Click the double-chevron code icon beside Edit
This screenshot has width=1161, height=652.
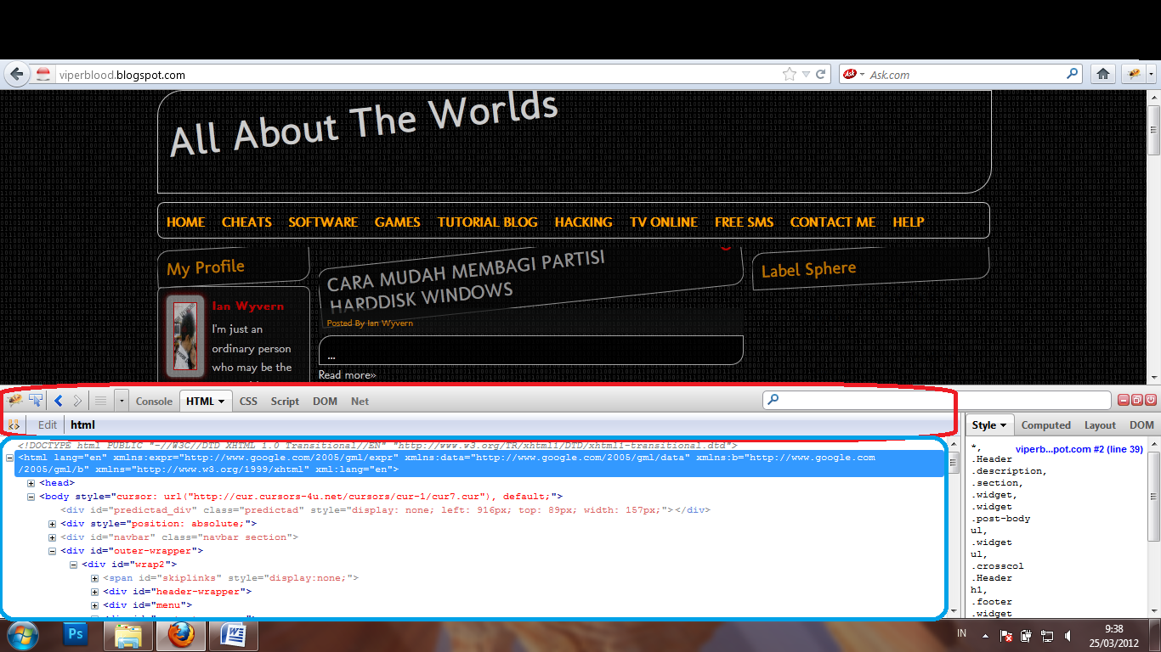tap(14, 424)
